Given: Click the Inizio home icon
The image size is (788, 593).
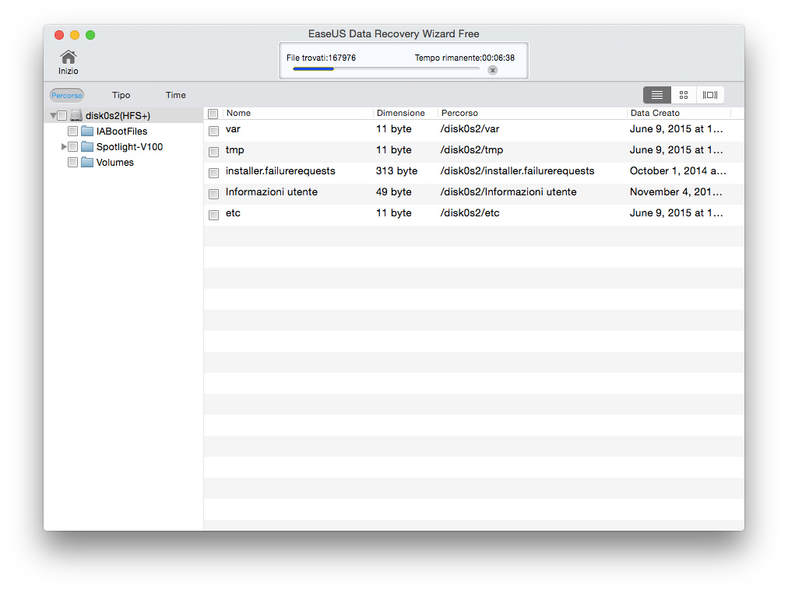Looking at the screenshot, I should coord(69,58).
